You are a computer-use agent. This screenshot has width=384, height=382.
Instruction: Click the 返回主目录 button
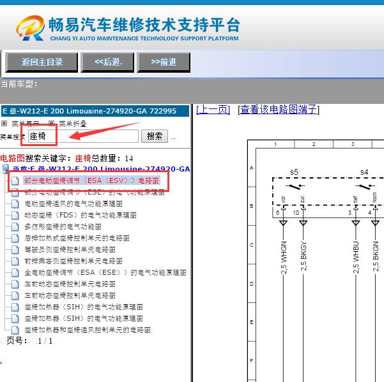(x=42, y=62)
